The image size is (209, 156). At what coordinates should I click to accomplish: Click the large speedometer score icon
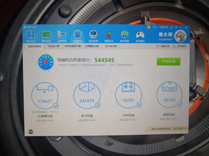46,62
